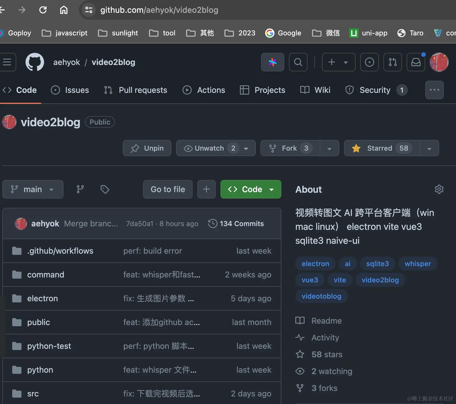Open the Taro bookmark
This screenshot has height=404, width=456.
[x=410, y=33]
